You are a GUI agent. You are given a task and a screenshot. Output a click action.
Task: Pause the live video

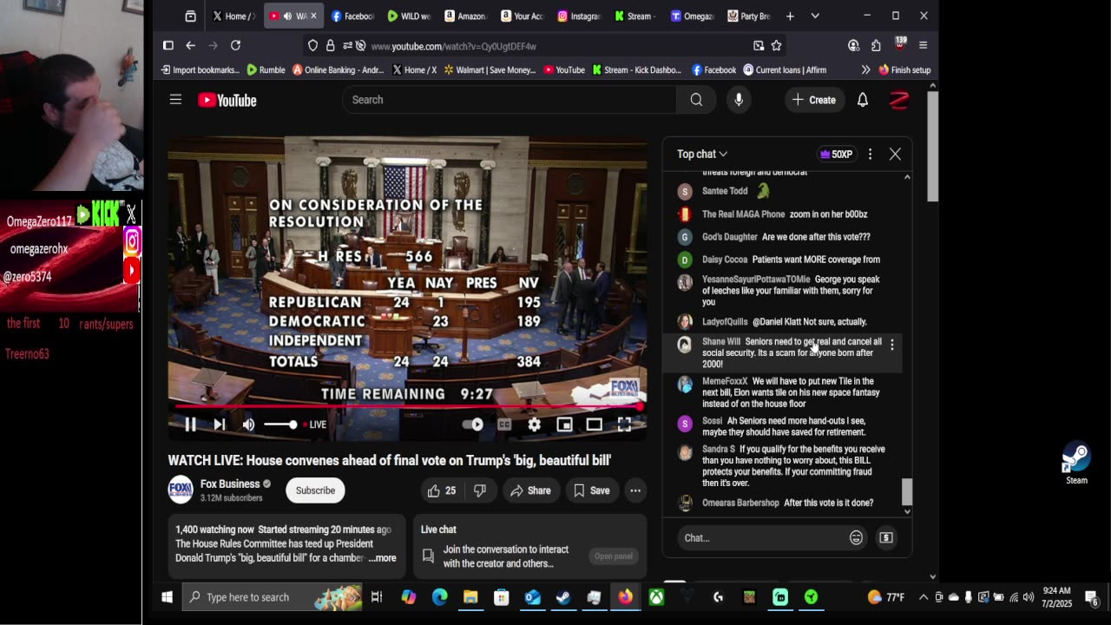pos(190,424)
